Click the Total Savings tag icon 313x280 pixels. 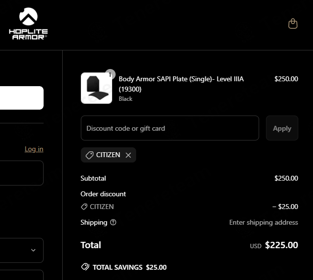coord(85,267)
